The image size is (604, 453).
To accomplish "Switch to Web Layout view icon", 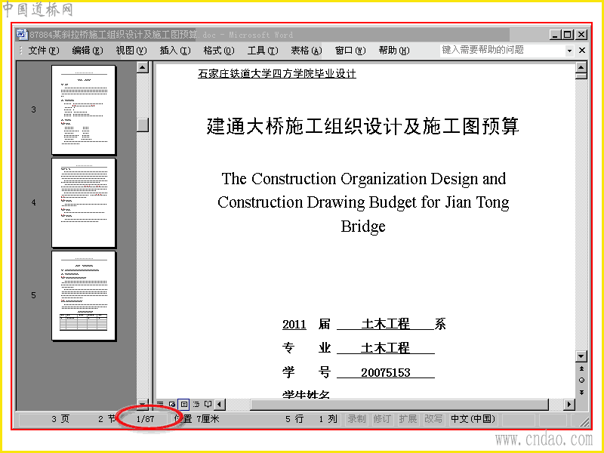I will coord(172,404).
